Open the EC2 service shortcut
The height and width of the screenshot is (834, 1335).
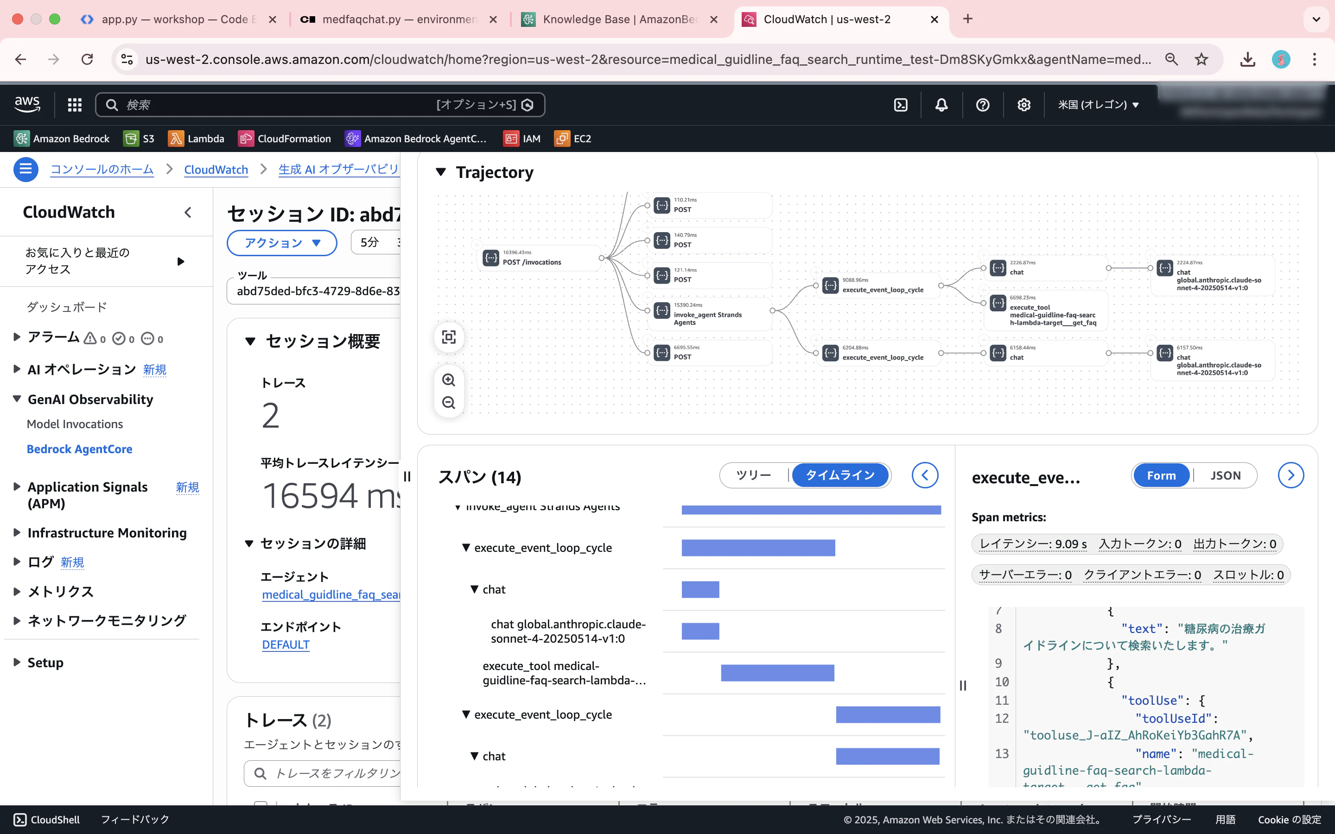tap(573, 139)
